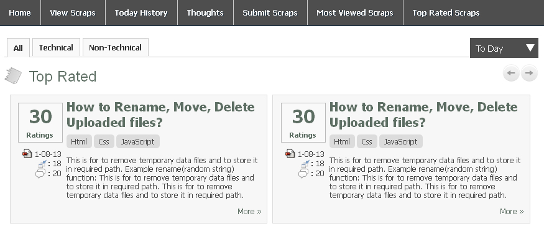Open Most Viewed Scraps page

[x=355, y=13]
